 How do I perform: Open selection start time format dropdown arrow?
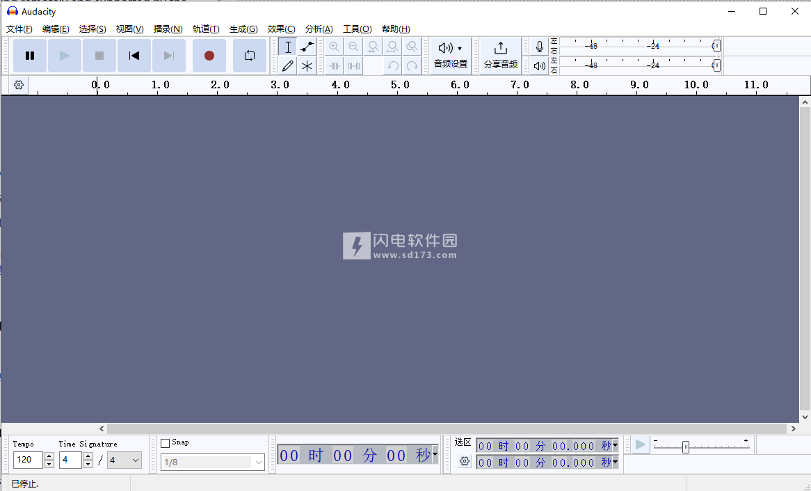click(615, 446)
